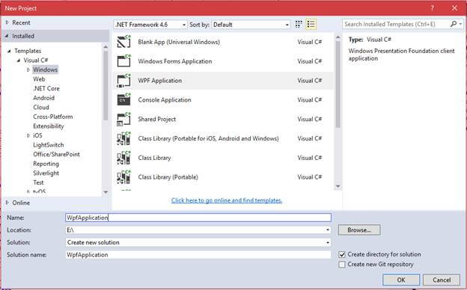Screen dimensions: 467x290
Task: Enable Create new Git repository checkbox
Action: [342, 265]
